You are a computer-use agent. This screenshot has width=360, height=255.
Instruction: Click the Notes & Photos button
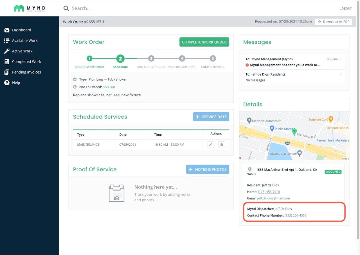click(208, 169)
